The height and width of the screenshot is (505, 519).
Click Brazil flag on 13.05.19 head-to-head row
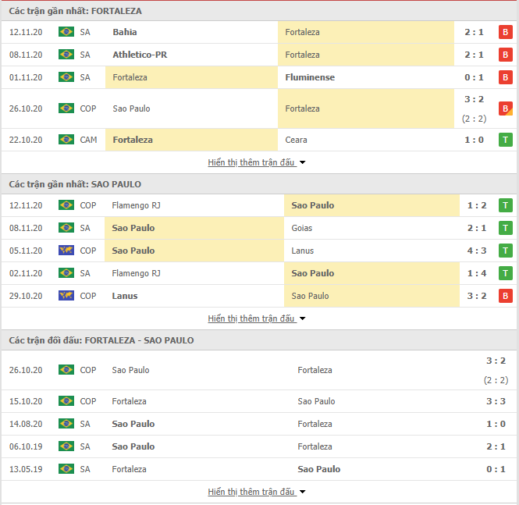66,469
